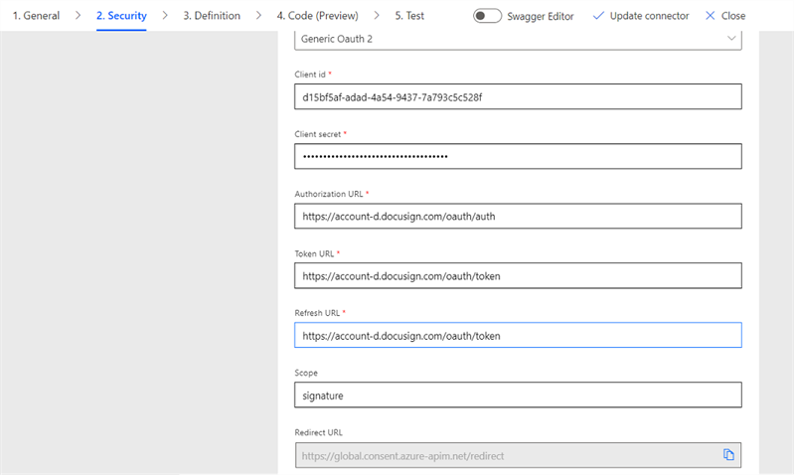Click the X icon next to Close

(710, 16)
